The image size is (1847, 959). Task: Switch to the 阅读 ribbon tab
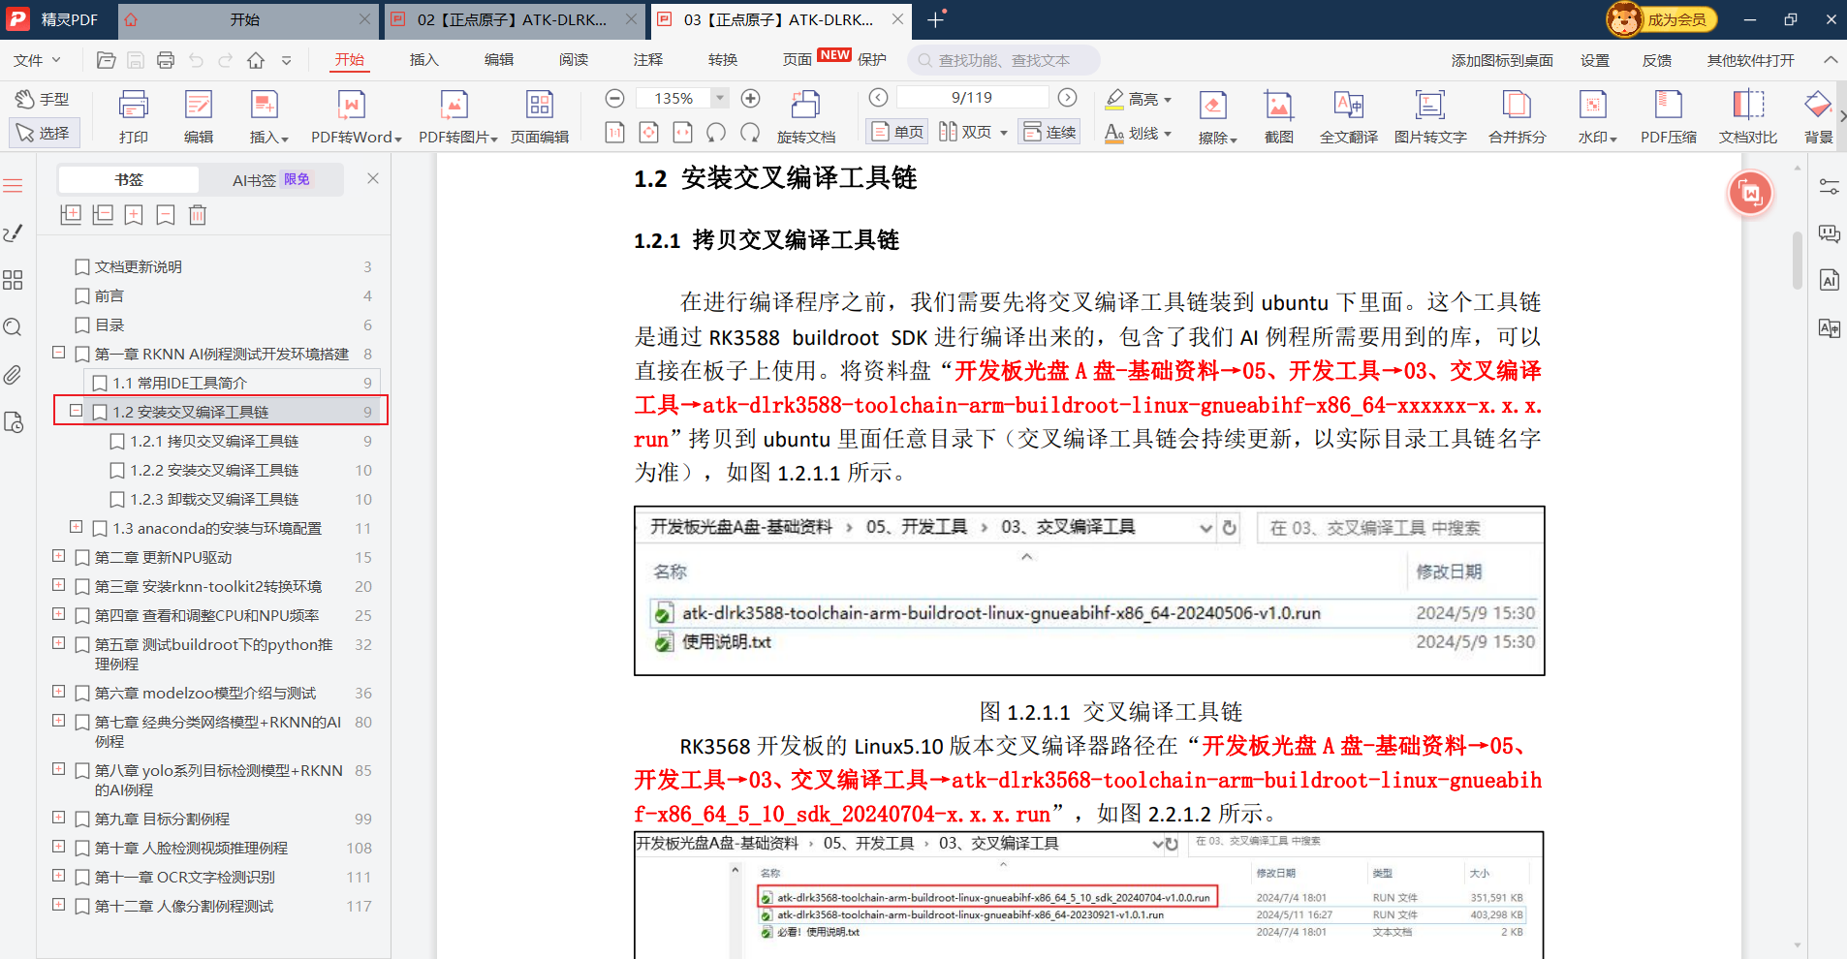tap(573, 60)
